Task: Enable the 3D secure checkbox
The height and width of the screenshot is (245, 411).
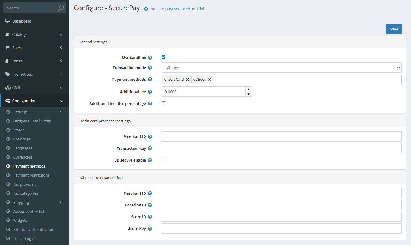Action: click(x=164, y=160)
